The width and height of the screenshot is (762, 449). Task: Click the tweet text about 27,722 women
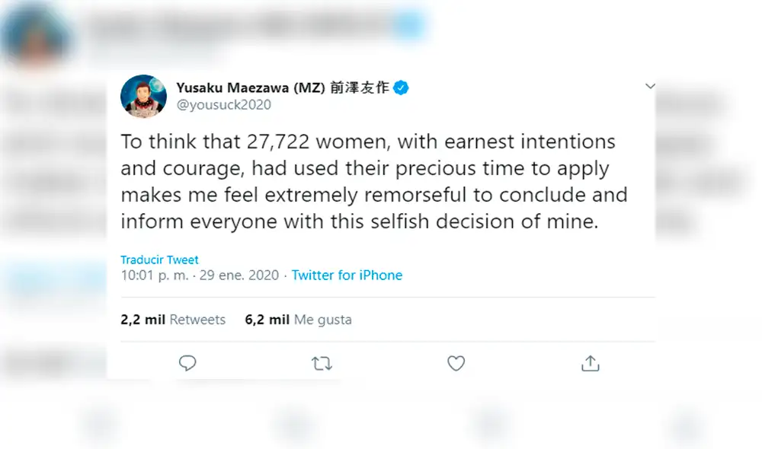pos(373,181)
